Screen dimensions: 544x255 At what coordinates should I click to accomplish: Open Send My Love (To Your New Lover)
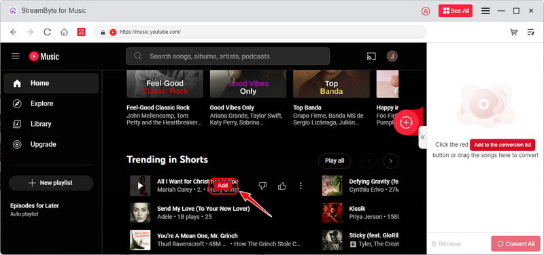point(203,209)
